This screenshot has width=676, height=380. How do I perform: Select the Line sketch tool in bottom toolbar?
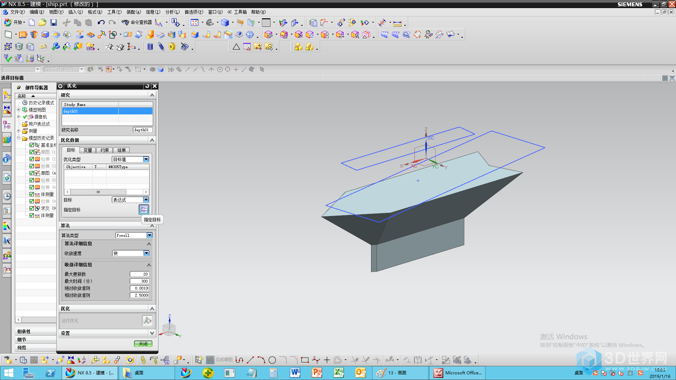pos(250,360)
